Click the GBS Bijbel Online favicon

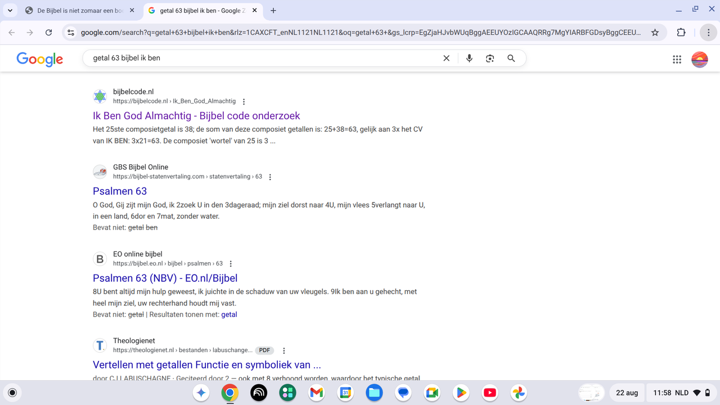click(x=100, y=172)
